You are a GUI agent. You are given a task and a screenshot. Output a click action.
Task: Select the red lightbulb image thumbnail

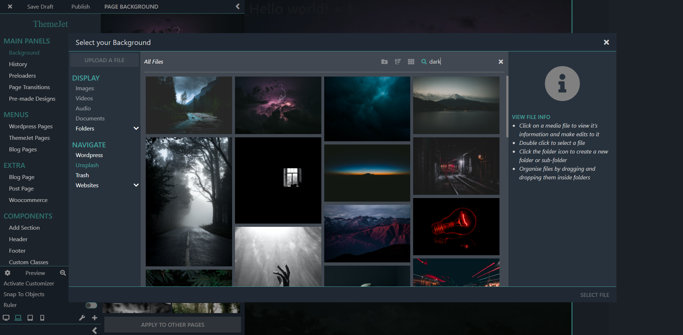coord(456,226)
